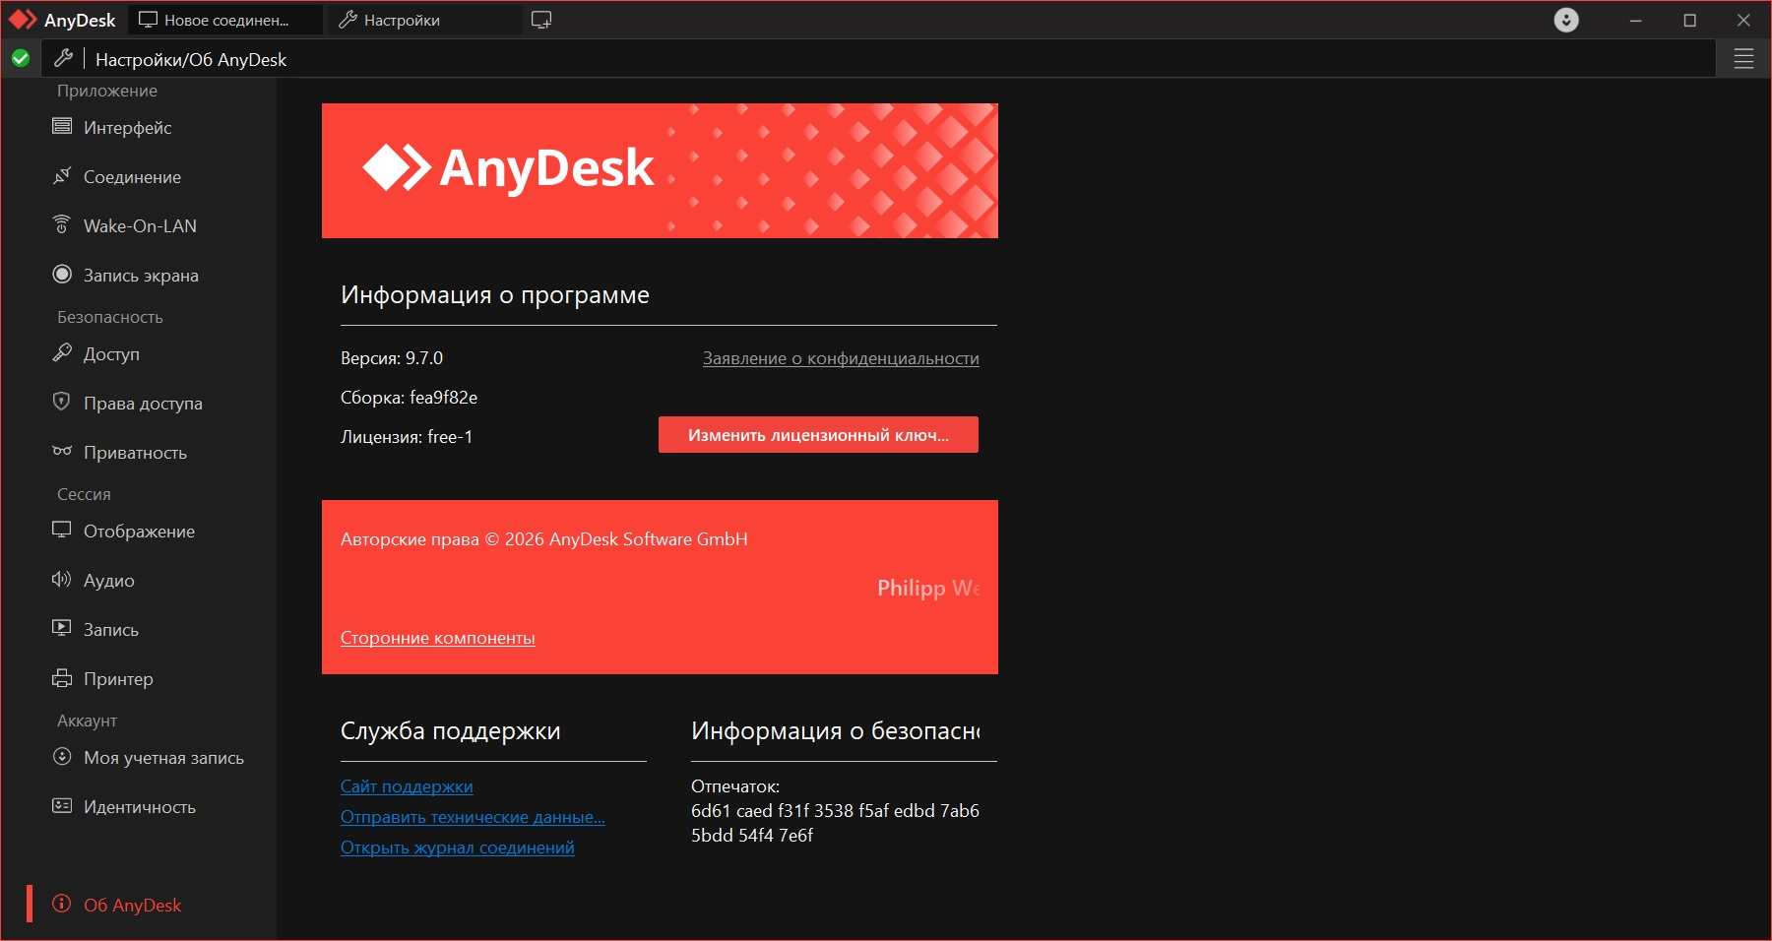
Task: Click the copyright text Авторские права 2026
Action: coord(544,539)
